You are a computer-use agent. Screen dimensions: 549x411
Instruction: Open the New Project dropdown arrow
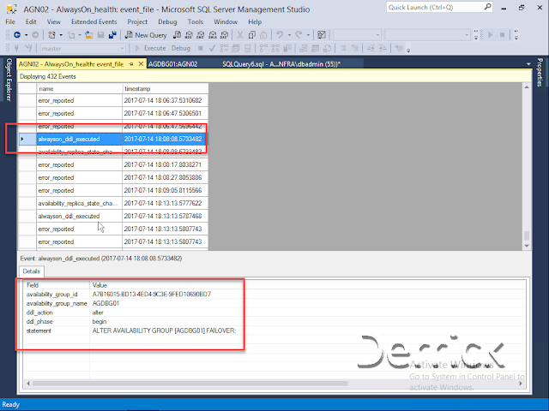click(61, 34)
